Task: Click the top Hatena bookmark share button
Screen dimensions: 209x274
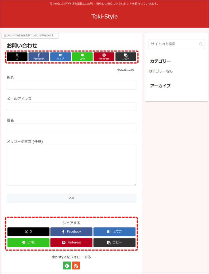Action: coord(61,57)
